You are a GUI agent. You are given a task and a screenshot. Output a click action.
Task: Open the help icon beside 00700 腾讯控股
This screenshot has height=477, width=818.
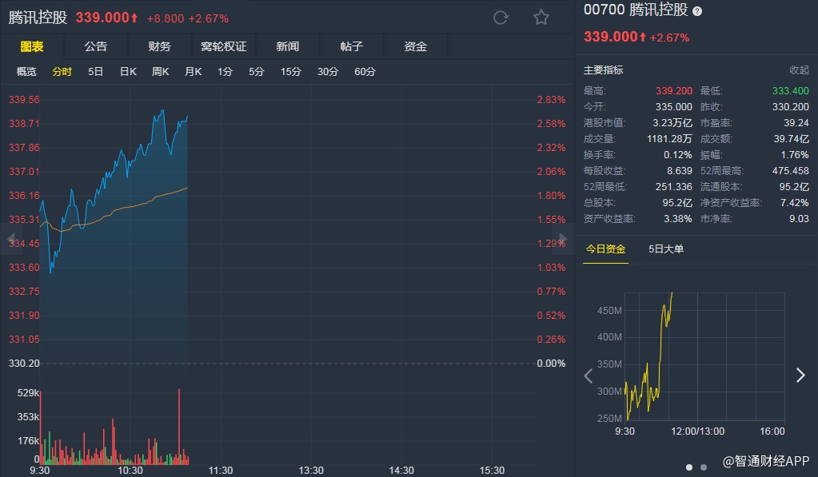click(696, 11)
